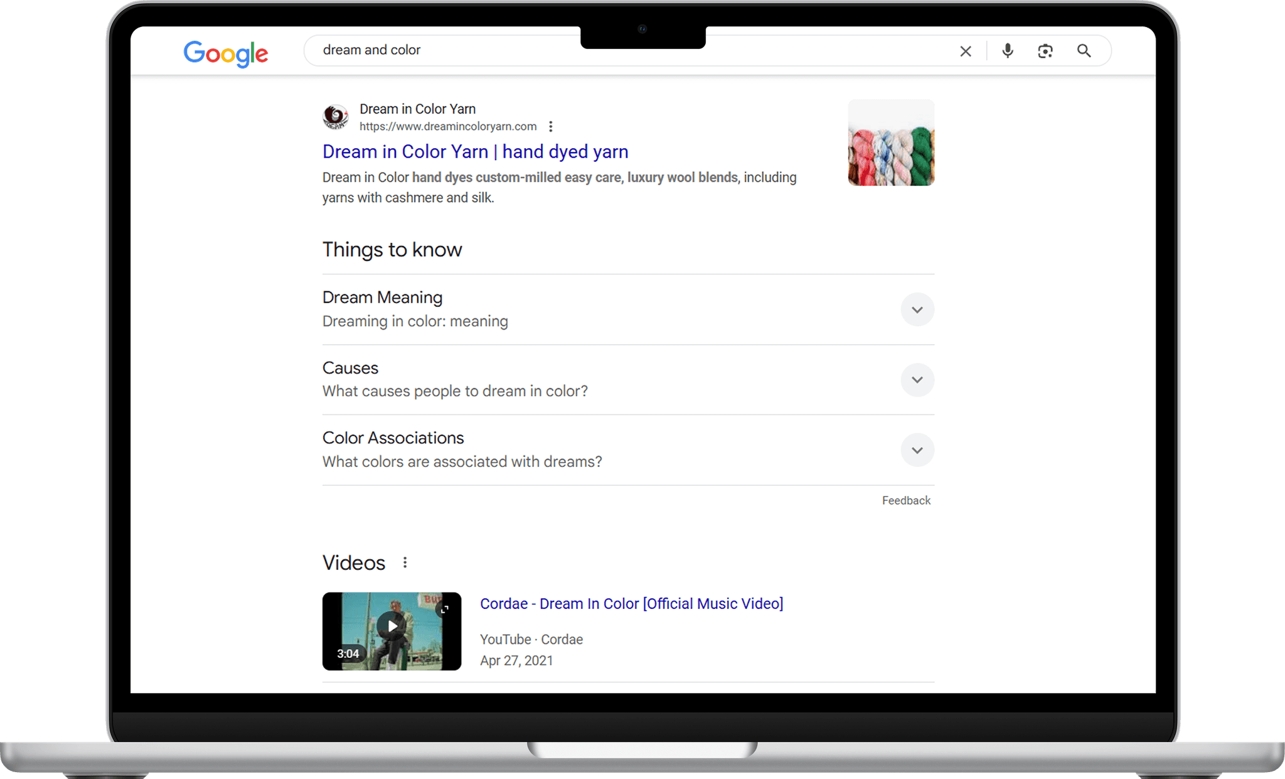This screenshot has width=1285, height=779.
Task: Clear the search query with X
Action: [965, 51]
